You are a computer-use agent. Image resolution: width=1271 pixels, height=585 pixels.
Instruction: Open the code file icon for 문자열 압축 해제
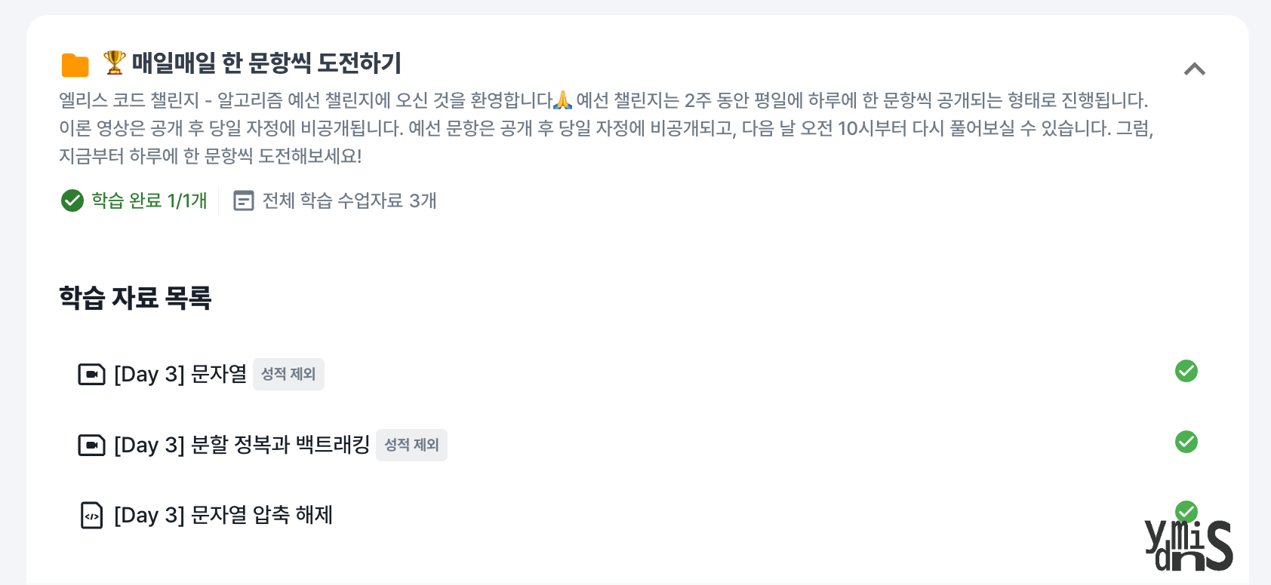pyautogui.click(x=91, y=516)
